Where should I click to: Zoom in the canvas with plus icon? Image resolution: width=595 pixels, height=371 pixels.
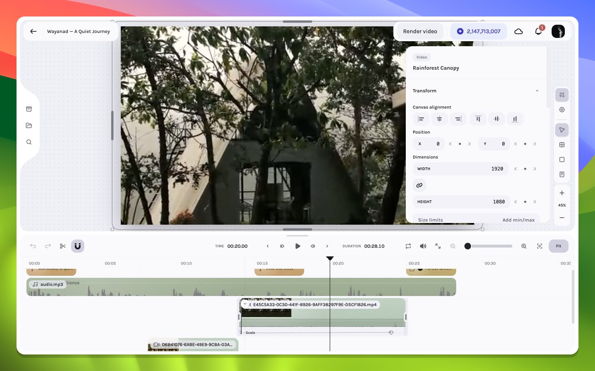562,193
